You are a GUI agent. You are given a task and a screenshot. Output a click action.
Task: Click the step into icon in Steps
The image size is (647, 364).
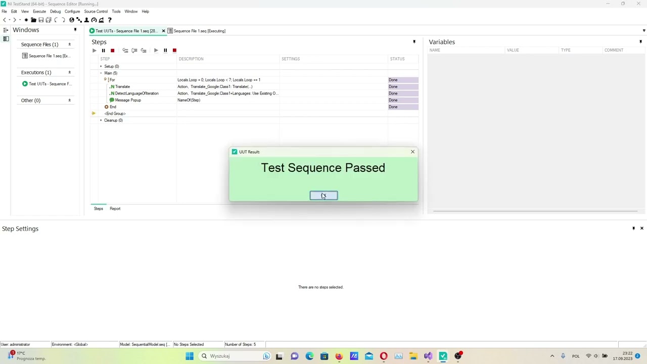click(x=125, y=51)
